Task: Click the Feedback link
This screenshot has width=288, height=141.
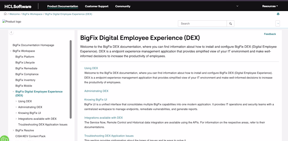Action: [x=270, y=34]
